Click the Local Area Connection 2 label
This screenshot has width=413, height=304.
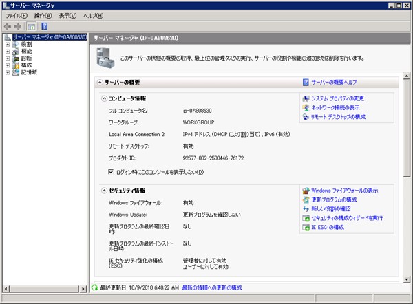pos(137,135)
